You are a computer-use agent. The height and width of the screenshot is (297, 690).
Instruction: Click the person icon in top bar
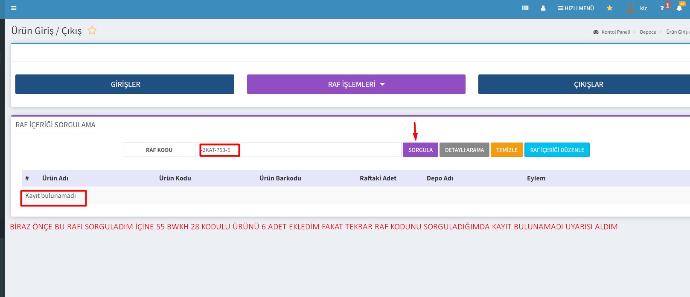click(543, 8)
